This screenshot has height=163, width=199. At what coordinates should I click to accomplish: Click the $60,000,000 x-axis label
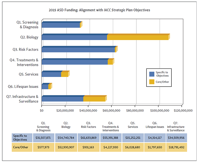point(111,110)
